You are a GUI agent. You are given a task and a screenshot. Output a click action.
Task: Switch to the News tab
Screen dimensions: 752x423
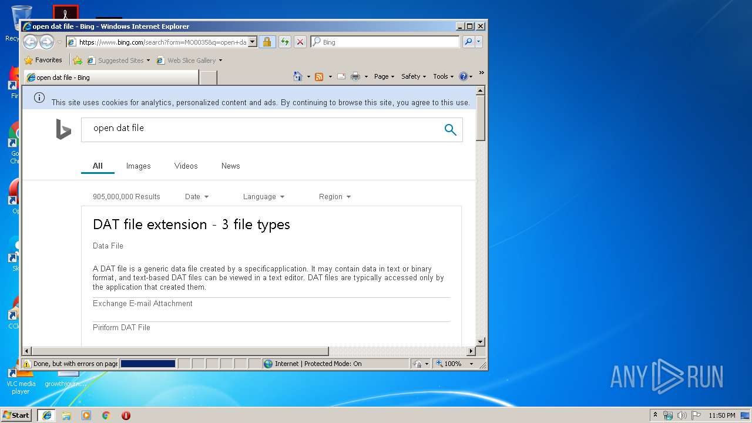point(231,166)
